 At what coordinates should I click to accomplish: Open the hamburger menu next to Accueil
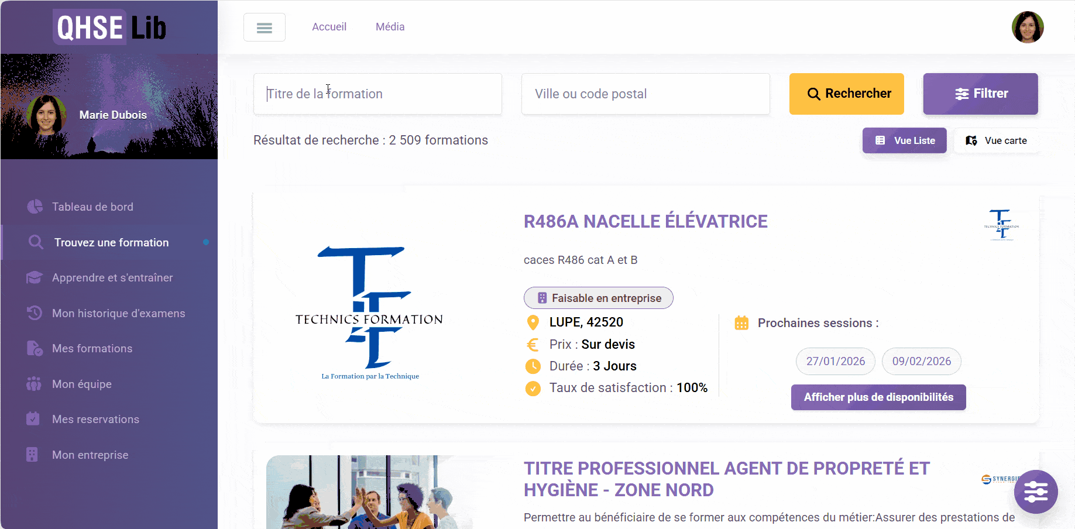[265, 27]
